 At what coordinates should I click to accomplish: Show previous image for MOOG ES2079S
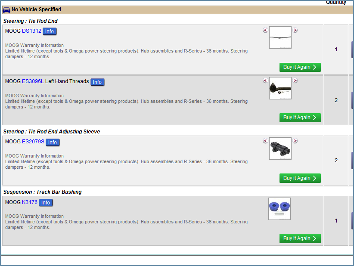coord(265,141)
